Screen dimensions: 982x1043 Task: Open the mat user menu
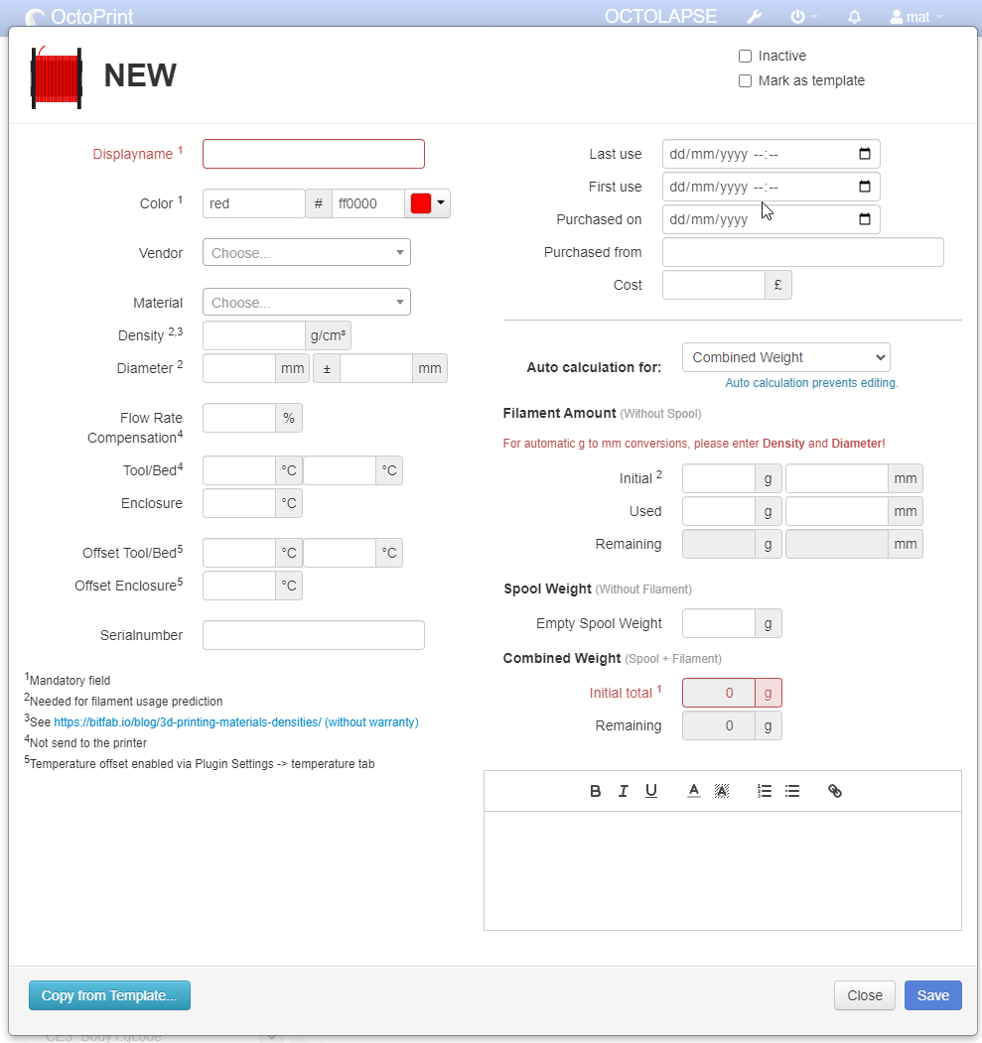coord(916,17)
